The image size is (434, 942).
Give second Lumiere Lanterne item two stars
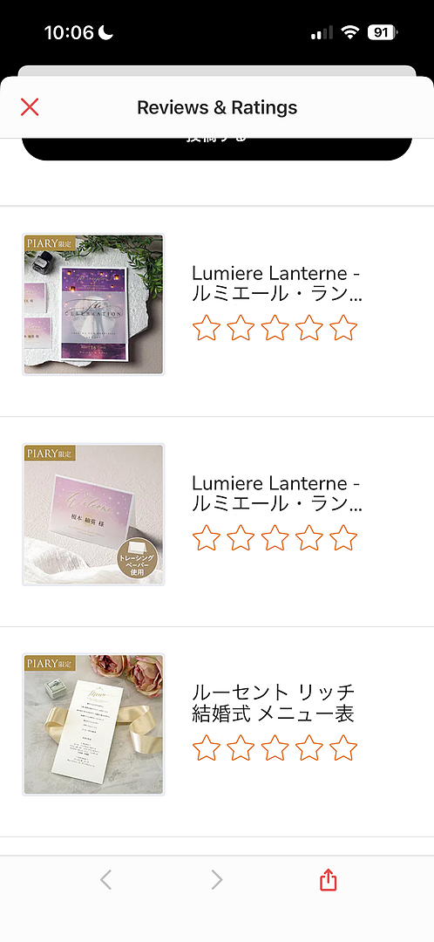(241, 537)
